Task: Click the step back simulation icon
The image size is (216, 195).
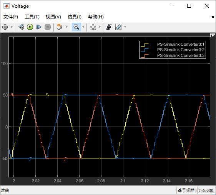Action: coord(22,27)
